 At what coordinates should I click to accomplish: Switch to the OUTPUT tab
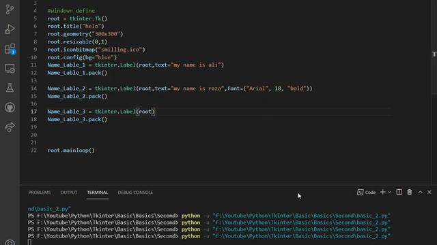[69, 192]
